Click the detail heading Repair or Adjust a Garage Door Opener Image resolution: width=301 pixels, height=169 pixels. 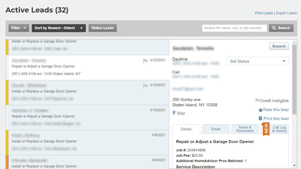[215, 142]
